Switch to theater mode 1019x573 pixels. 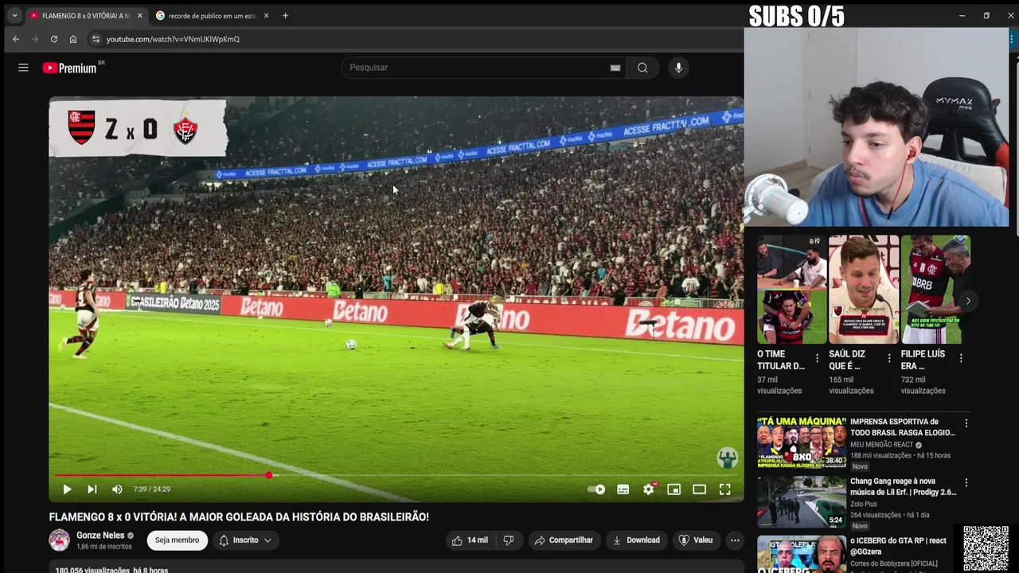pos(700,489)
